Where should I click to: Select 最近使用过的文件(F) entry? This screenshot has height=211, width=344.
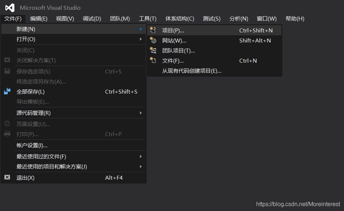(73, 156)
